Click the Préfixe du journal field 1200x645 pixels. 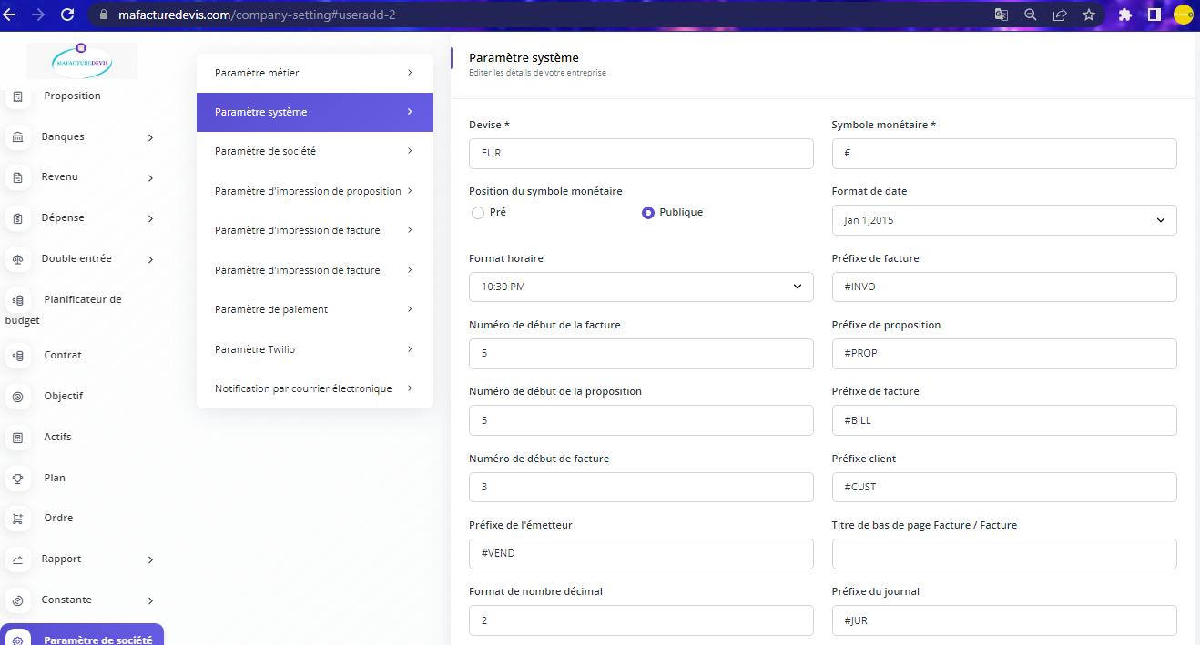[1004, 620]
